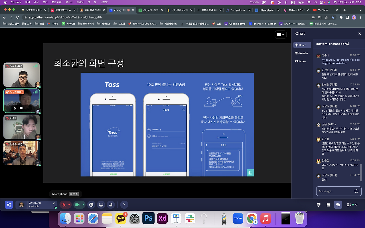The width and height of the screenshot is (365, 228).
Task: Share your screen with the monitor icon
Action: [101, 205]
